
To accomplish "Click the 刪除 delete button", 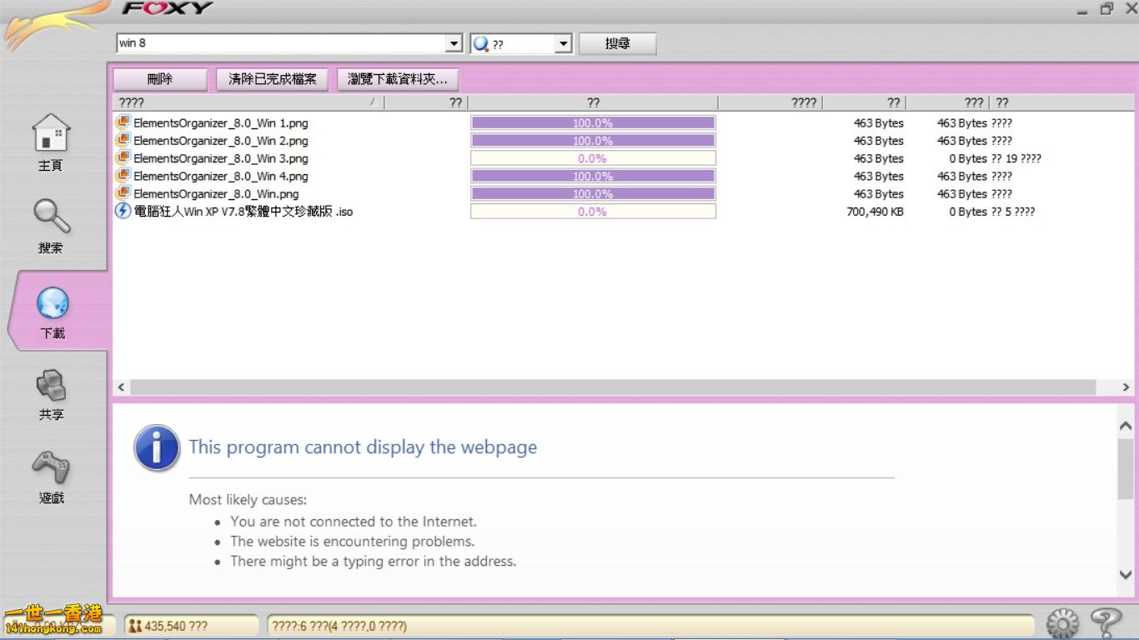I will pyautogui.click(x=160, y=79).
